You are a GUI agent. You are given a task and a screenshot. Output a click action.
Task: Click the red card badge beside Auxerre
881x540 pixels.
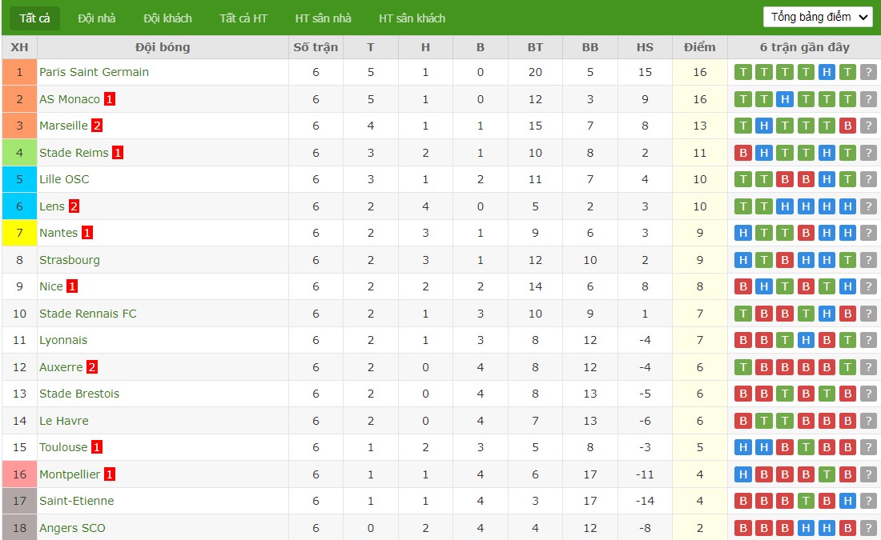coord(92,367)
